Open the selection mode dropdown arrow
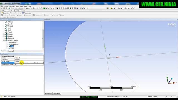The height and width of the screenshot is (100, 178). (34, 8)
